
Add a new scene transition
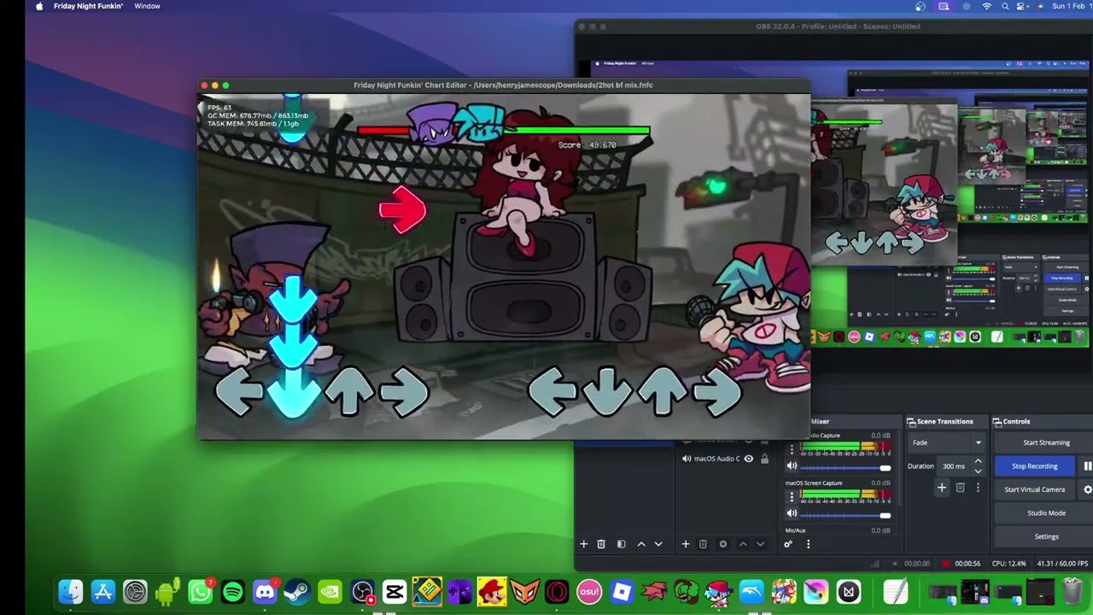point(942,488)
